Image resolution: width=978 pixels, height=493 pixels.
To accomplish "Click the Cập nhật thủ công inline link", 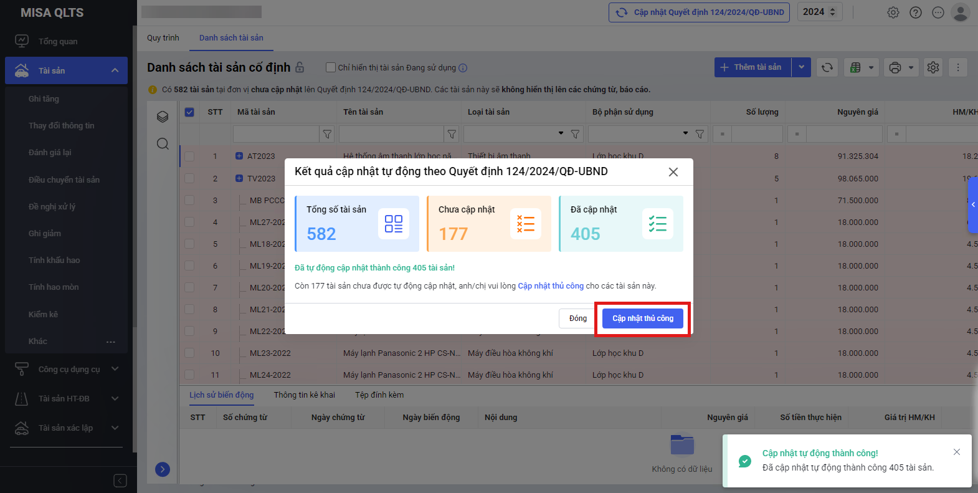I will (551, 286).
